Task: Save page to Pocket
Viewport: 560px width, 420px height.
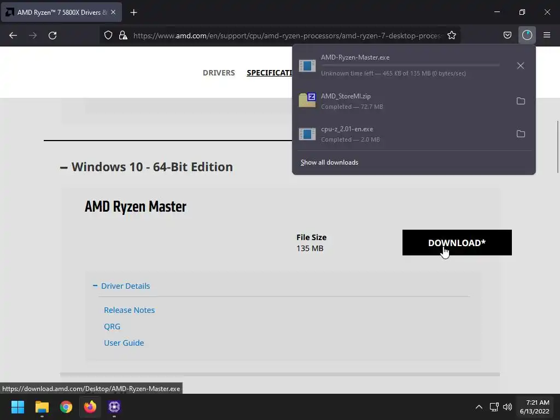Action: [x=507, y=36]
